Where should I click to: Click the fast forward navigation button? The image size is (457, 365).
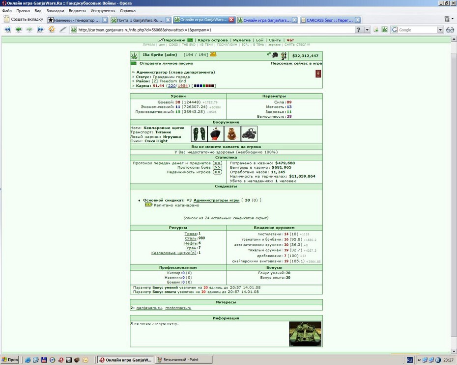[40, 29]
